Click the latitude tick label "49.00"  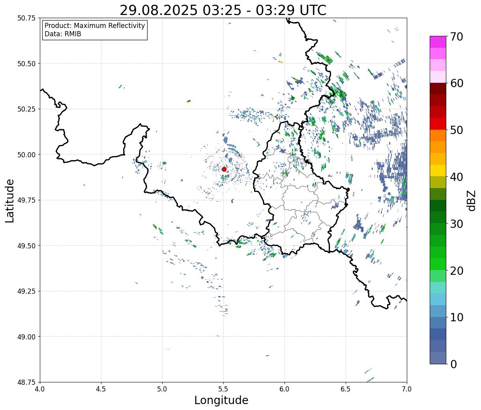pos(26,337)
